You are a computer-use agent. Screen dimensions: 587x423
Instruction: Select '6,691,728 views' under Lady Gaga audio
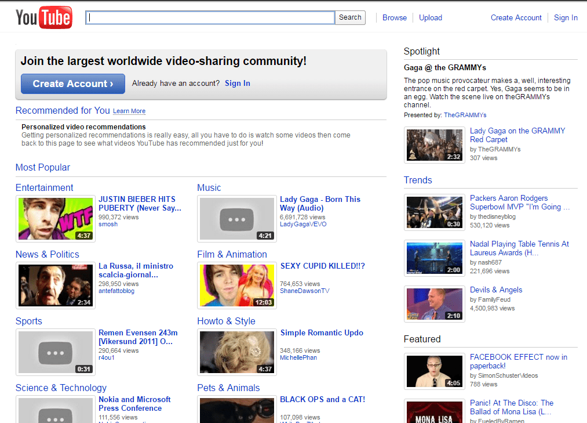(302, 217)
